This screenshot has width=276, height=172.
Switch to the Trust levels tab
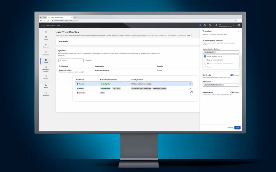coord(63,41)
